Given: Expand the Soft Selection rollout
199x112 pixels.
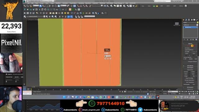Looking at the screenshot, I should 190,66.
